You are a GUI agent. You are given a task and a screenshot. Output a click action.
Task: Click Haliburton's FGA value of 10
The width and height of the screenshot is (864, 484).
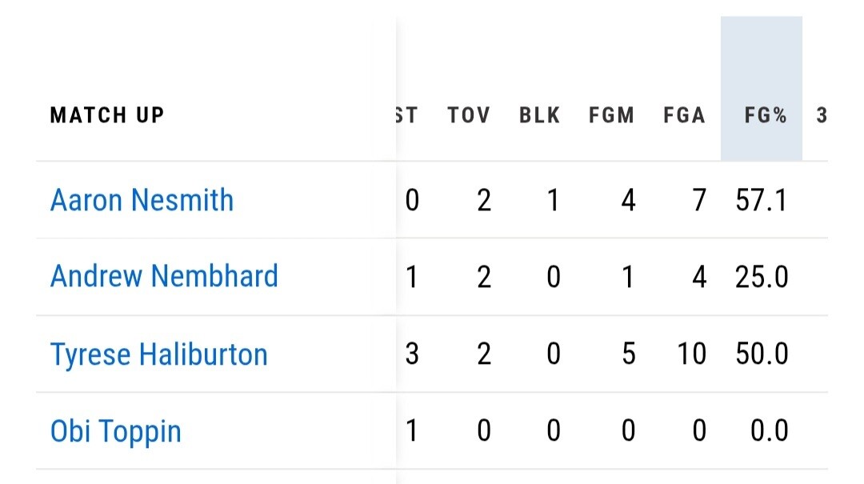(x=691, y=354)
